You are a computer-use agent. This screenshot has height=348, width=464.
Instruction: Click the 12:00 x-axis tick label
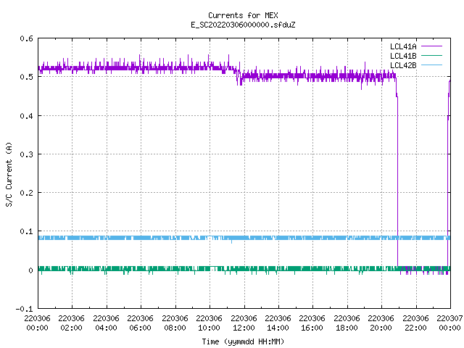tap(244, 328)
